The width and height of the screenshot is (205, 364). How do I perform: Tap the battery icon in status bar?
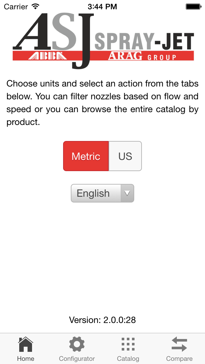pos(193,7)
